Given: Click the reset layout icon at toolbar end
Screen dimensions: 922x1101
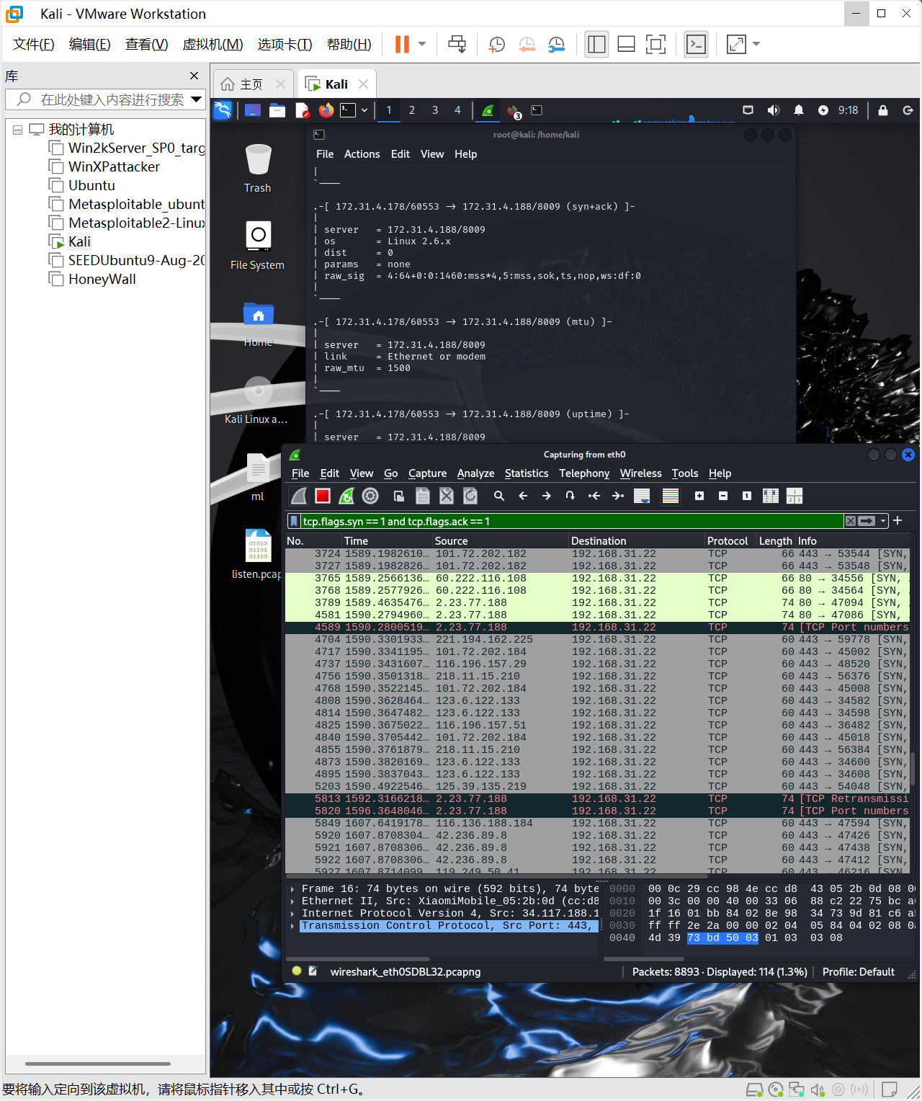Looking at the screenshot, I should [x=795, y=496].
